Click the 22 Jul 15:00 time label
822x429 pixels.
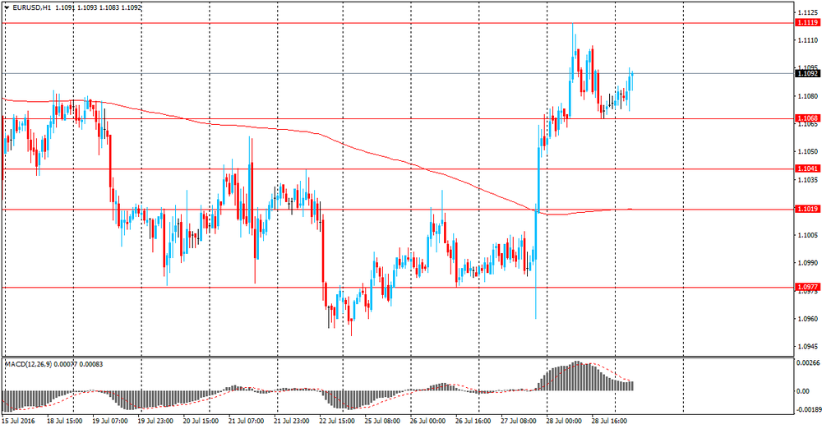pos(337,421)
